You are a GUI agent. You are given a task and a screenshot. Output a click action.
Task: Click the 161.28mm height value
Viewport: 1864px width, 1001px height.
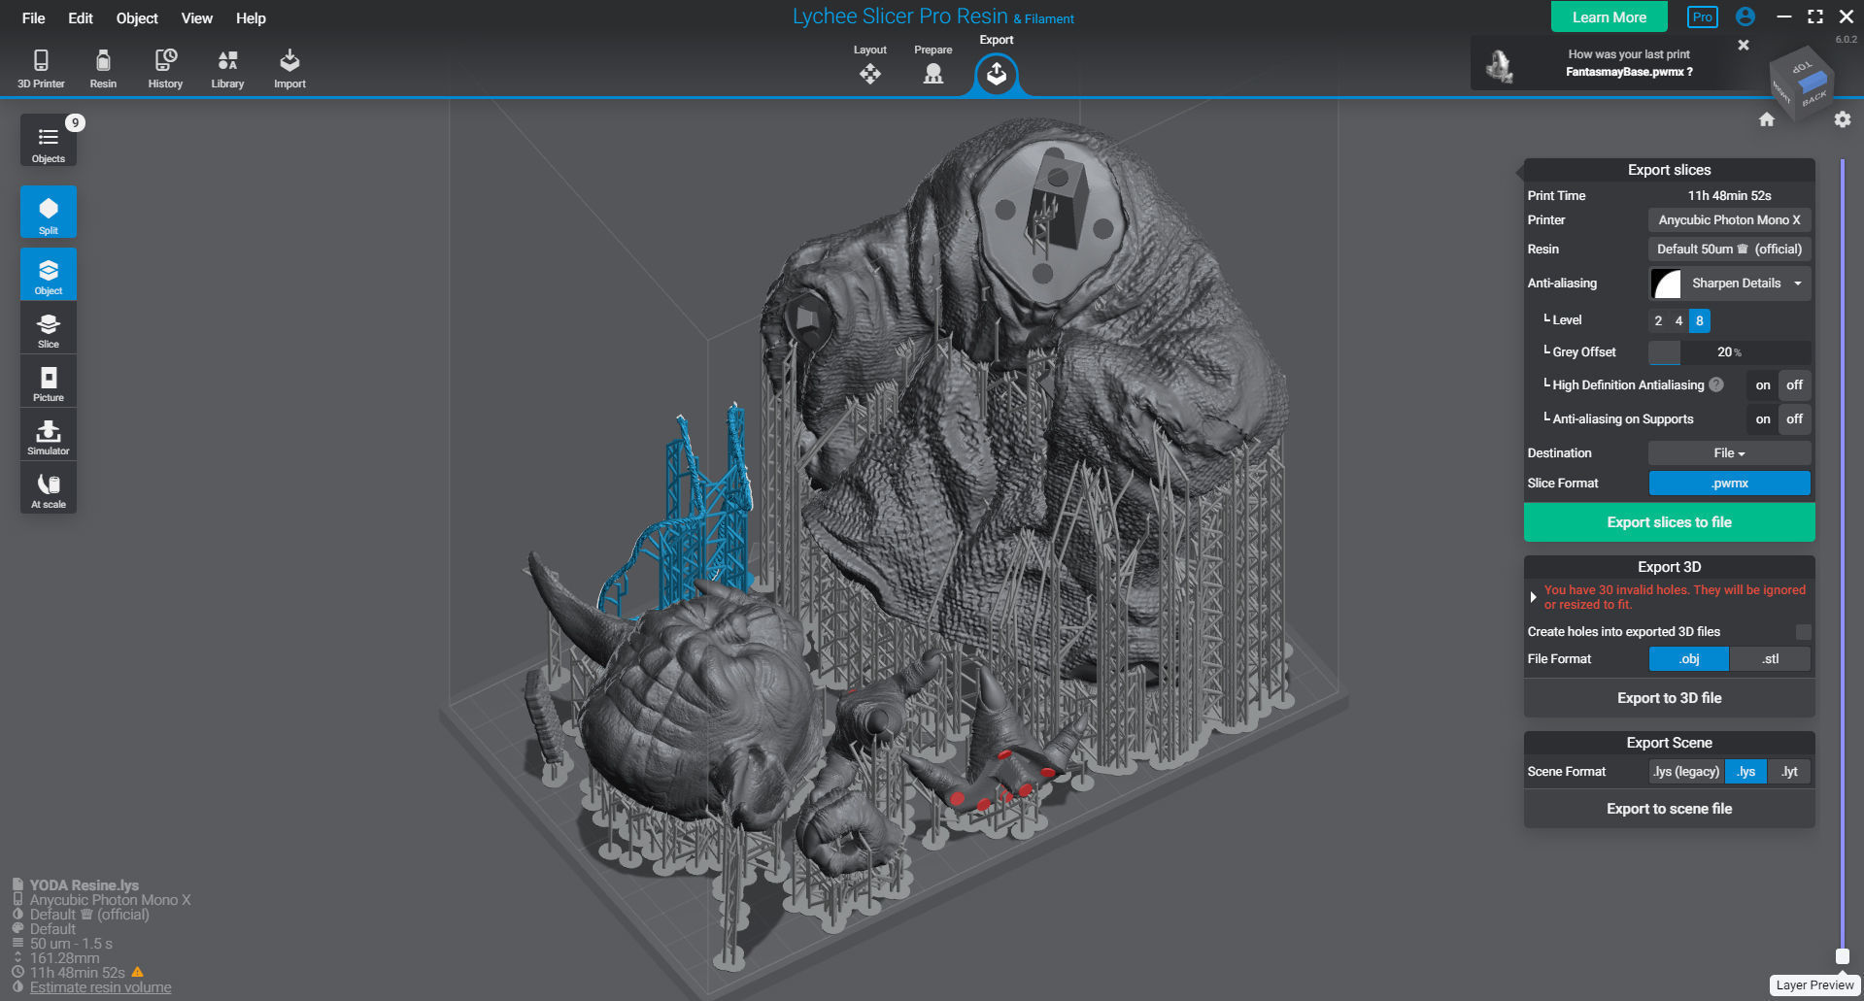[x=64, y=958]
